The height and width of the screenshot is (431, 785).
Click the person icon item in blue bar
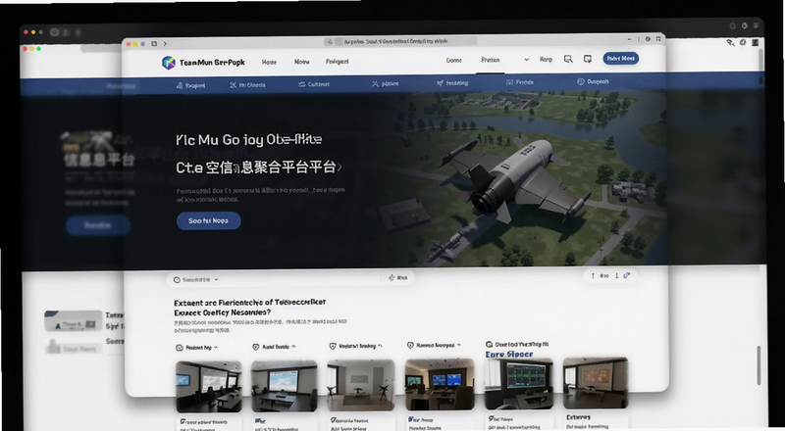click(x=385, y=84)
